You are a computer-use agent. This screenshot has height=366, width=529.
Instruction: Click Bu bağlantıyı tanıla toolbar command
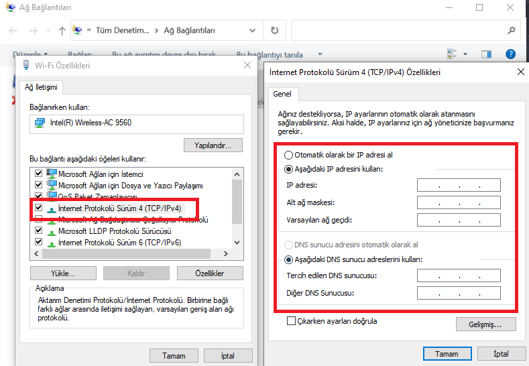pos(270,55)
